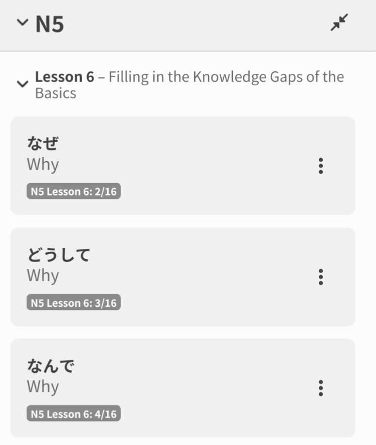Click the 'Why' meaning under どうして
Viewport: 376px width, 445px height.
[43, 275]
